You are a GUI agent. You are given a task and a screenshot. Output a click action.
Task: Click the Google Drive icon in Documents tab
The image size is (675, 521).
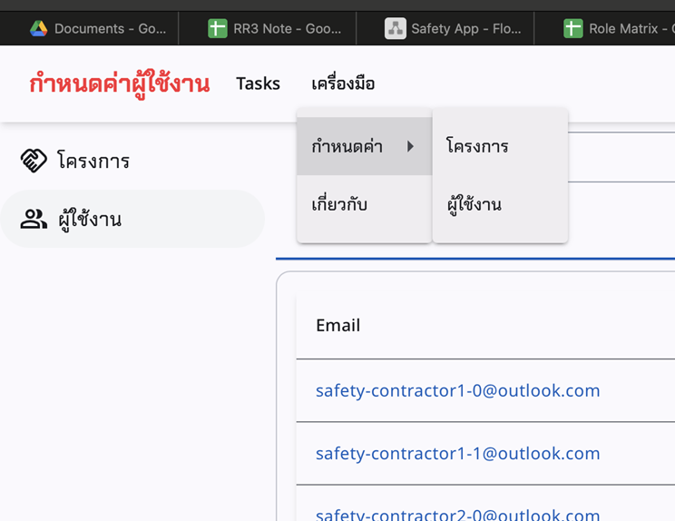coord(38,28)
